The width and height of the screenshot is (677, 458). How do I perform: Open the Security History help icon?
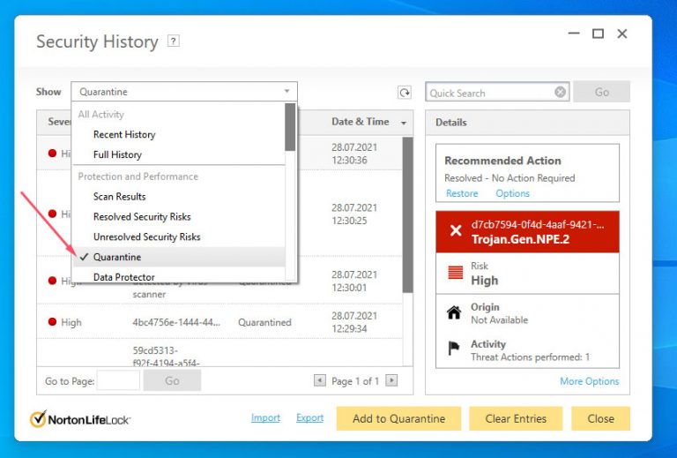pos(173,41)
